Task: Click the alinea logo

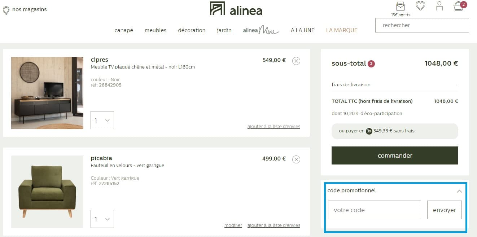Action: click(x=236, y=9)
